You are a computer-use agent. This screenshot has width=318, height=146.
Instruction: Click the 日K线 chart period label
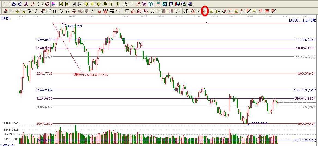pos(5,17)
